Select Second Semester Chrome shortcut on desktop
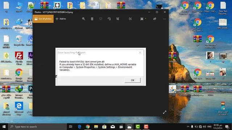This screenshot has width=232, height=130. tap(185, 8)
